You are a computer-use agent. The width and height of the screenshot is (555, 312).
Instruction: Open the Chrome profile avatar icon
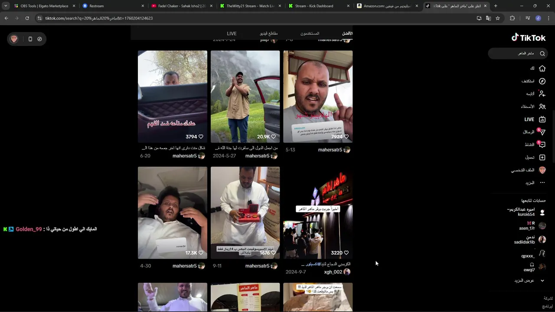[538, 18]
